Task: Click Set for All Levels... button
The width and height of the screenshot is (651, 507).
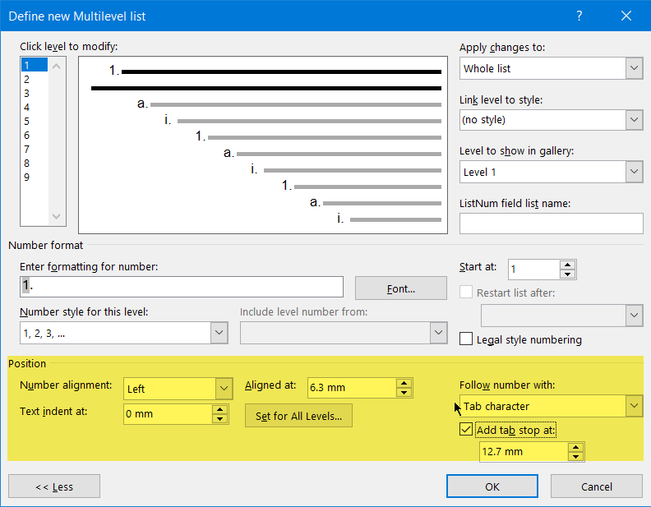Action: pyautogui.click(x=298, y=416)
